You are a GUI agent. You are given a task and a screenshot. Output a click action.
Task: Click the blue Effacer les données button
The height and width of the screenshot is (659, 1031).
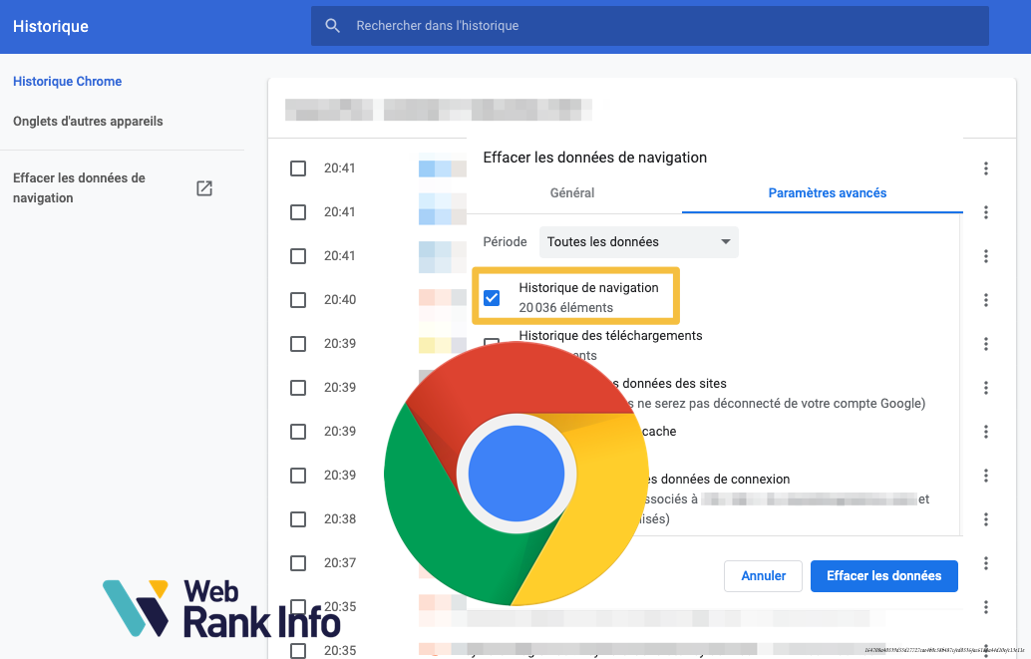[883, 576]
